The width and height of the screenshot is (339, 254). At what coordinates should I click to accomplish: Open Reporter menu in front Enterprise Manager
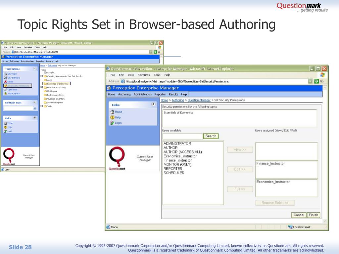coord(160,94)
